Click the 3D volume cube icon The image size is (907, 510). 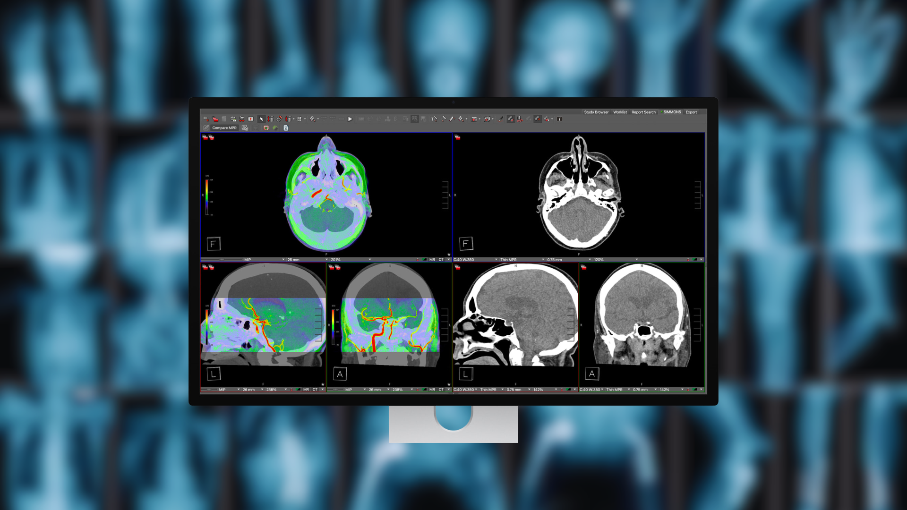487,119
